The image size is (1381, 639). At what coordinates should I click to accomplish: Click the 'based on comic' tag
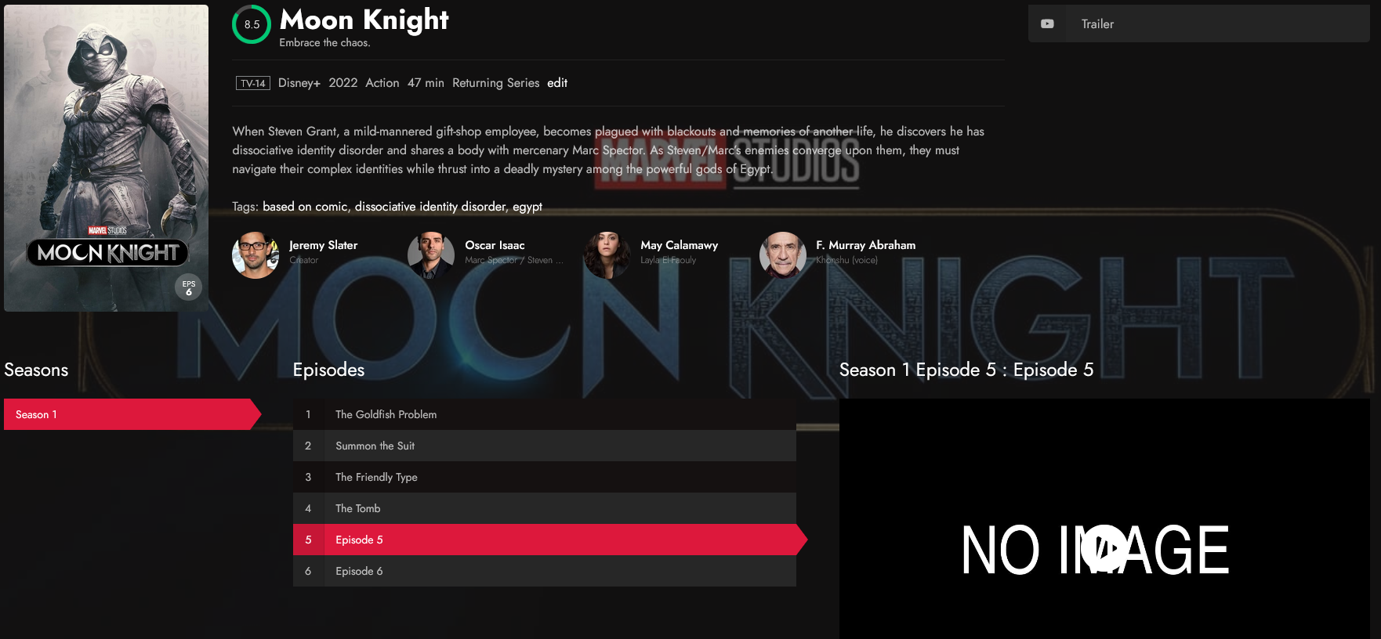305,207
